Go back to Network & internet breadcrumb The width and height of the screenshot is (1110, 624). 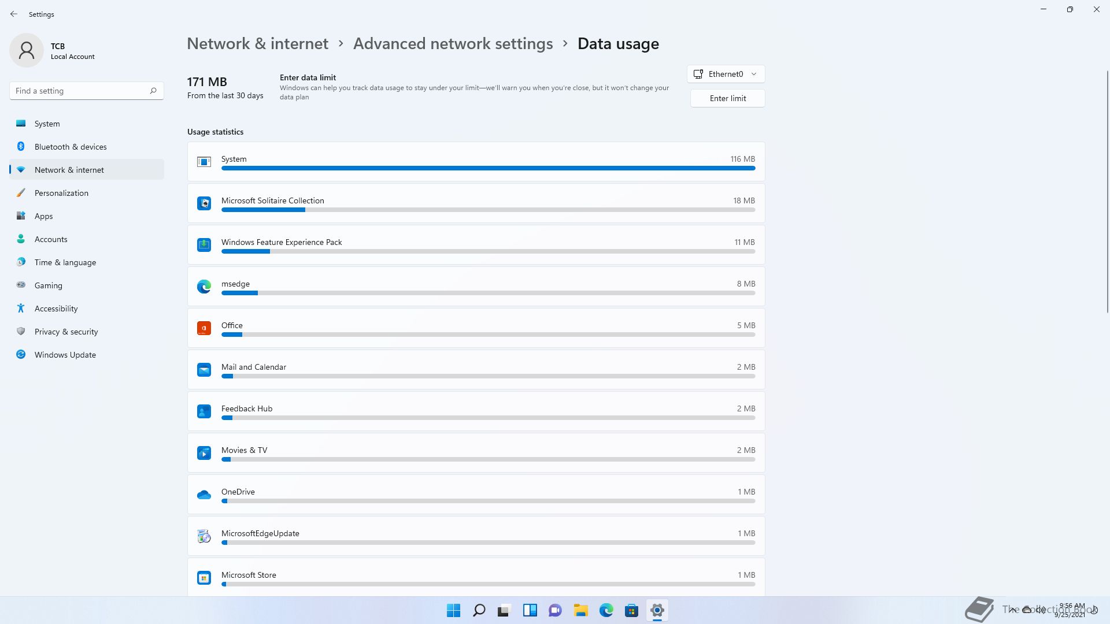tap(258, 44)
